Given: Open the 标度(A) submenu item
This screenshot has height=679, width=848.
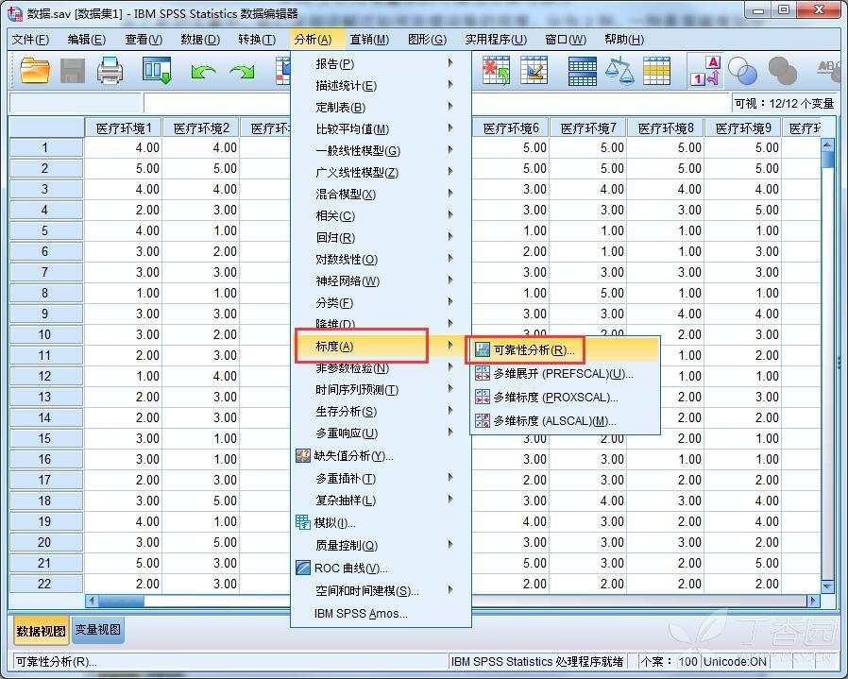Looking at the screenshot, I should (x=382, y=347).
